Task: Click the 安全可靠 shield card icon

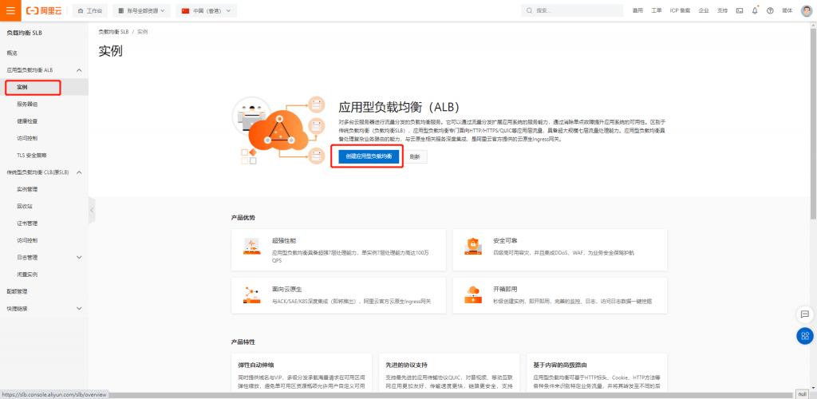Action: point(472,246)
